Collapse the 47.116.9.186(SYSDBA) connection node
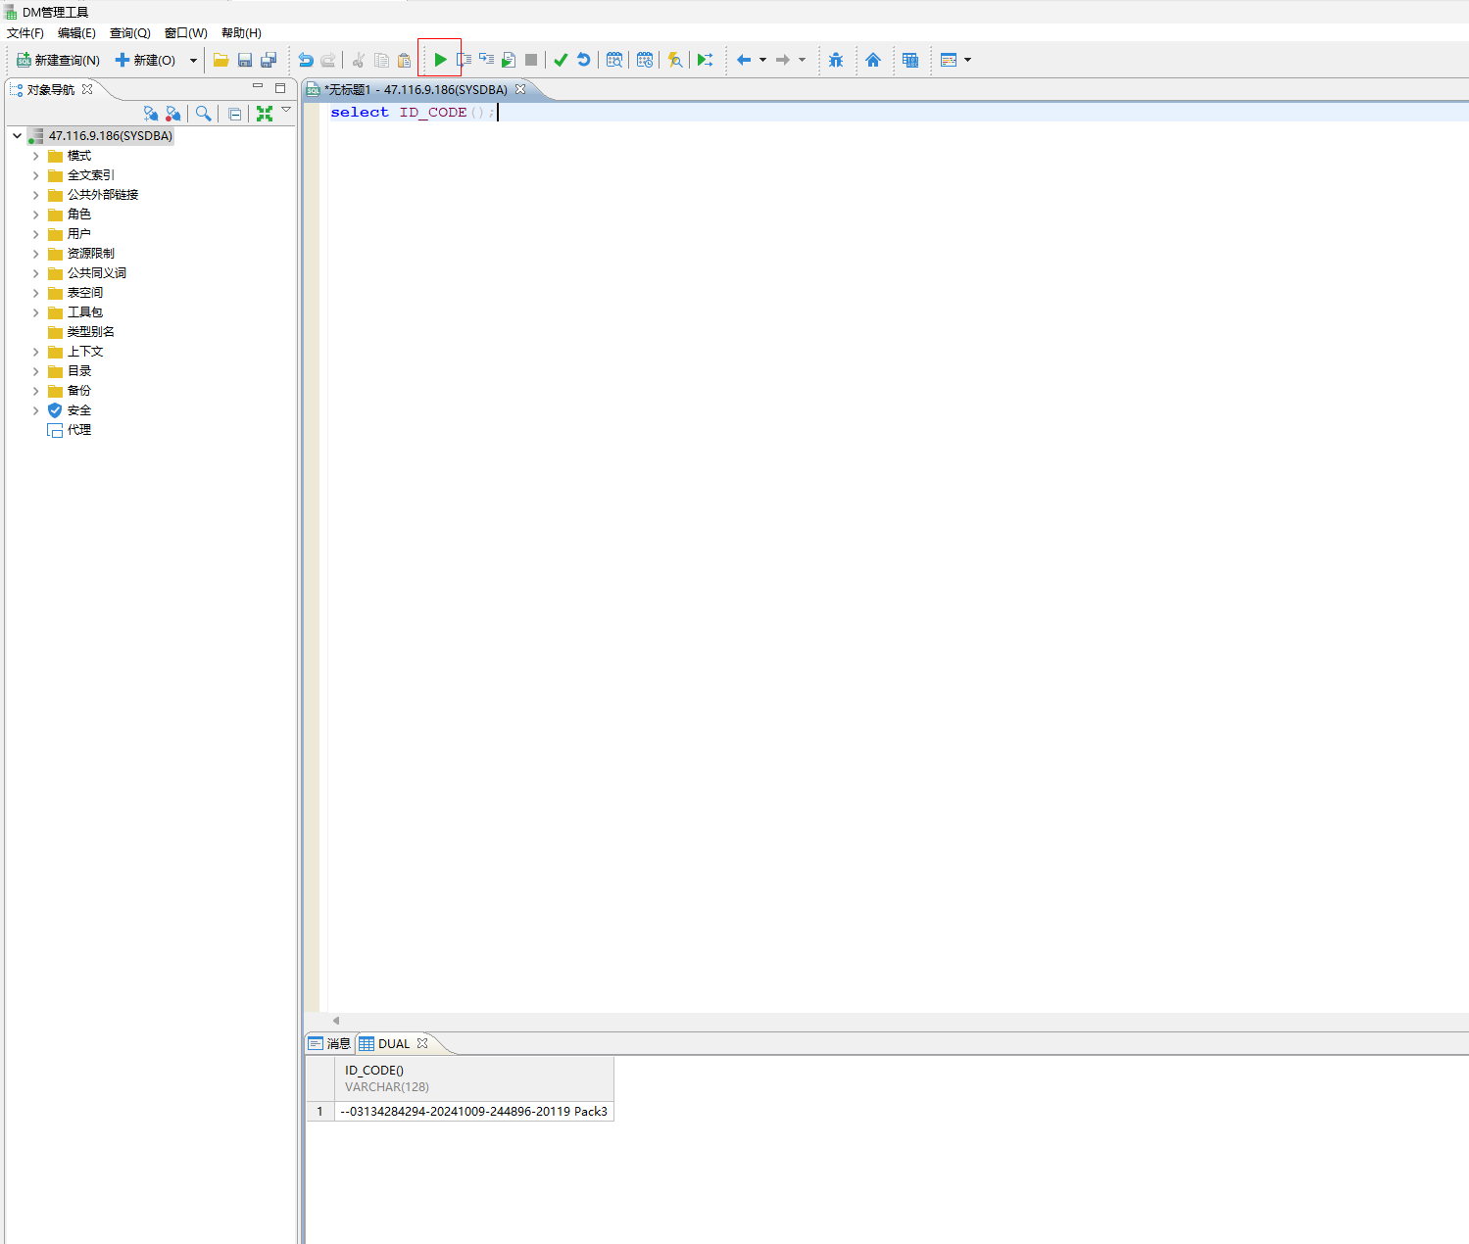This screenshot has width=1469, height=1244. 18,136
